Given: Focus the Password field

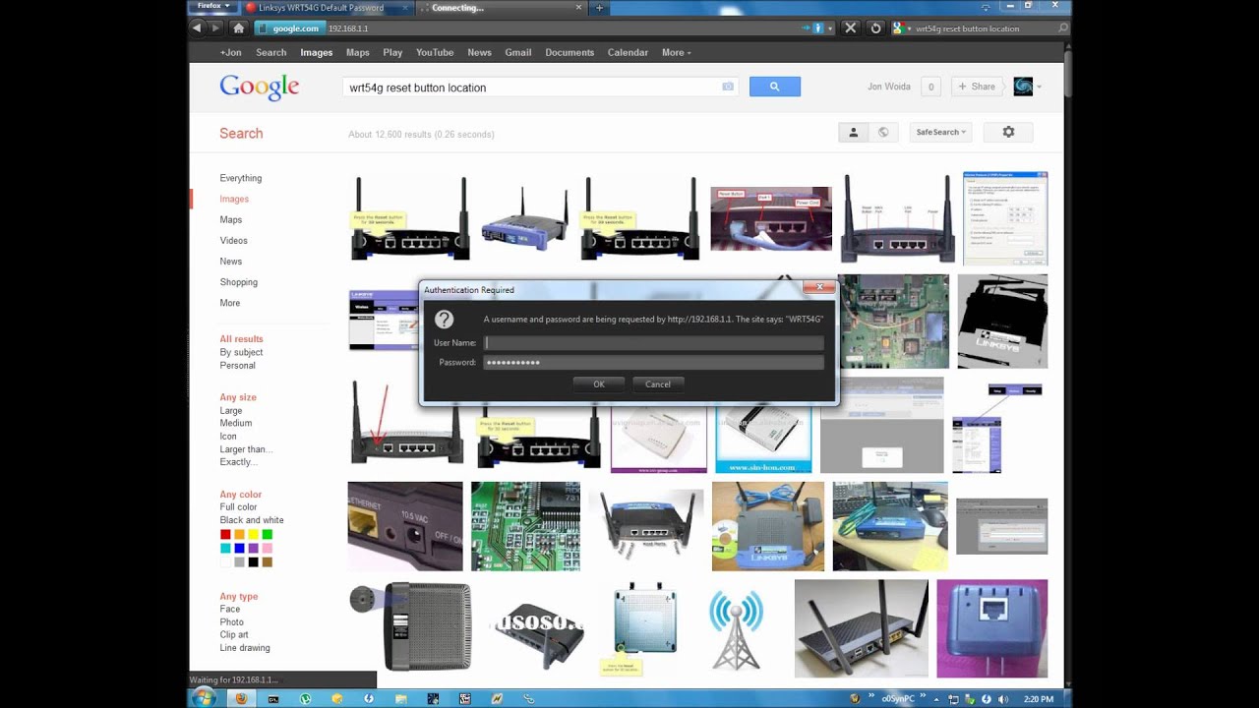Looking at the screenshot, I should [x=653, y=363].
